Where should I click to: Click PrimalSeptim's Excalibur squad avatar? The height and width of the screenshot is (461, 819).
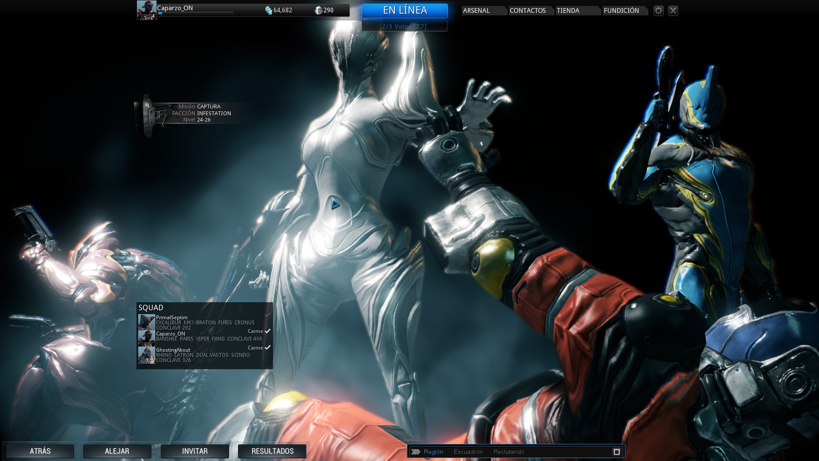146,322
